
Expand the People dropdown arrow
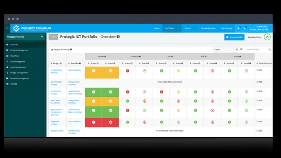tap(195, 28)
